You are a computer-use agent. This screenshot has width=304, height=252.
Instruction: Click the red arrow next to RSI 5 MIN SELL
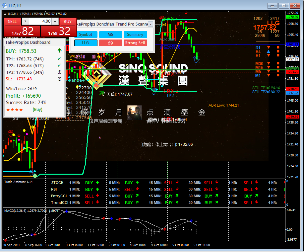pos(137,189)
